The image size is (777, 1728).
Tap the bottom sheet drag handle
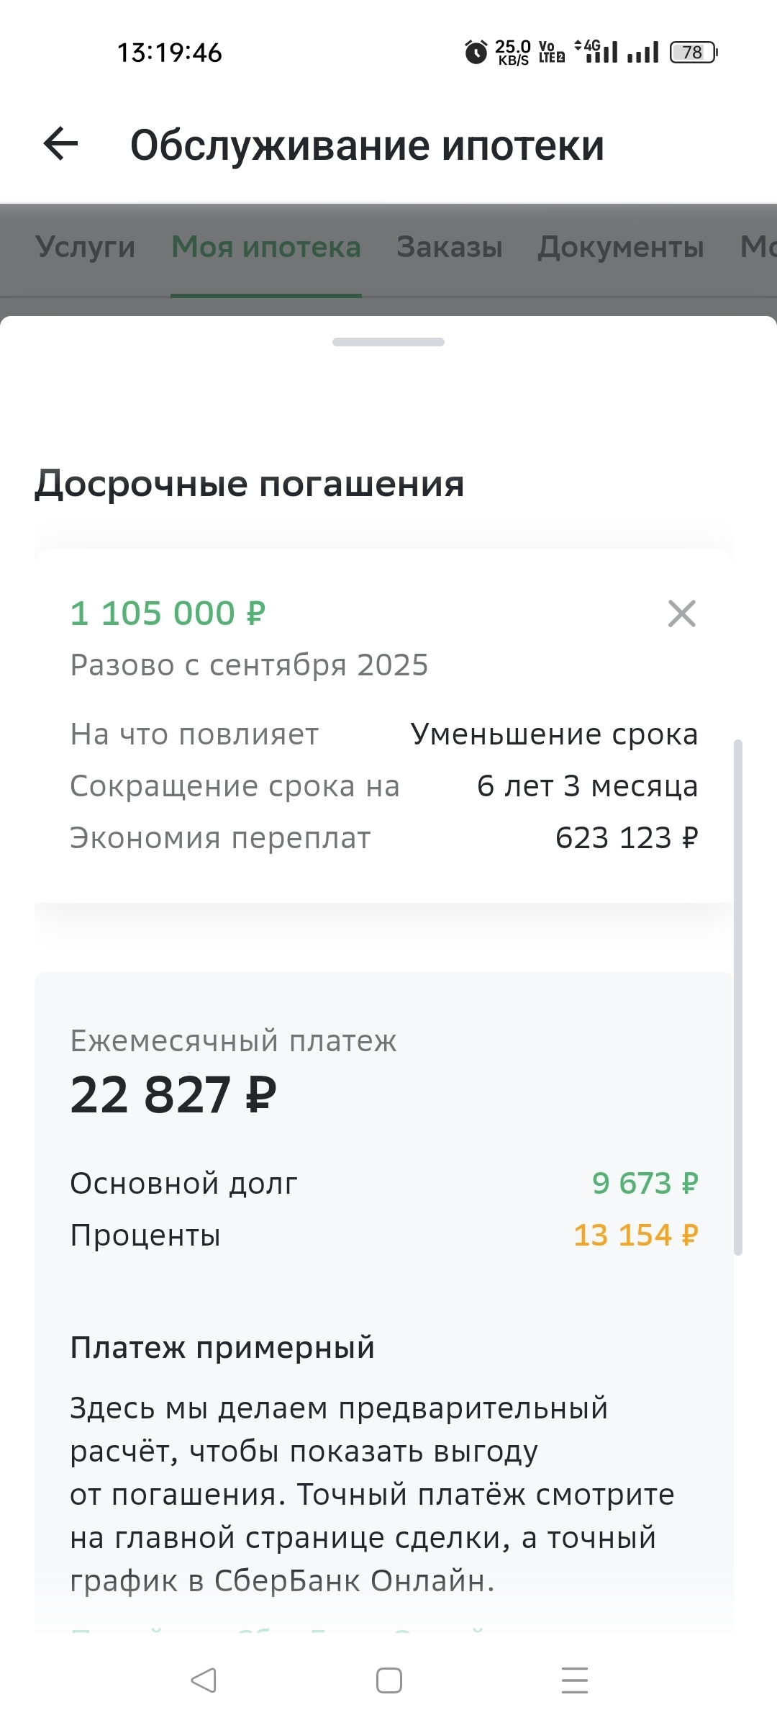[x=388, y=342]
